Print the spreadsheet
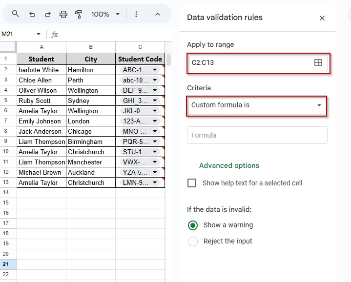This screenshot has width=351, height=282. pyautogui.click(x=63, y=14)
